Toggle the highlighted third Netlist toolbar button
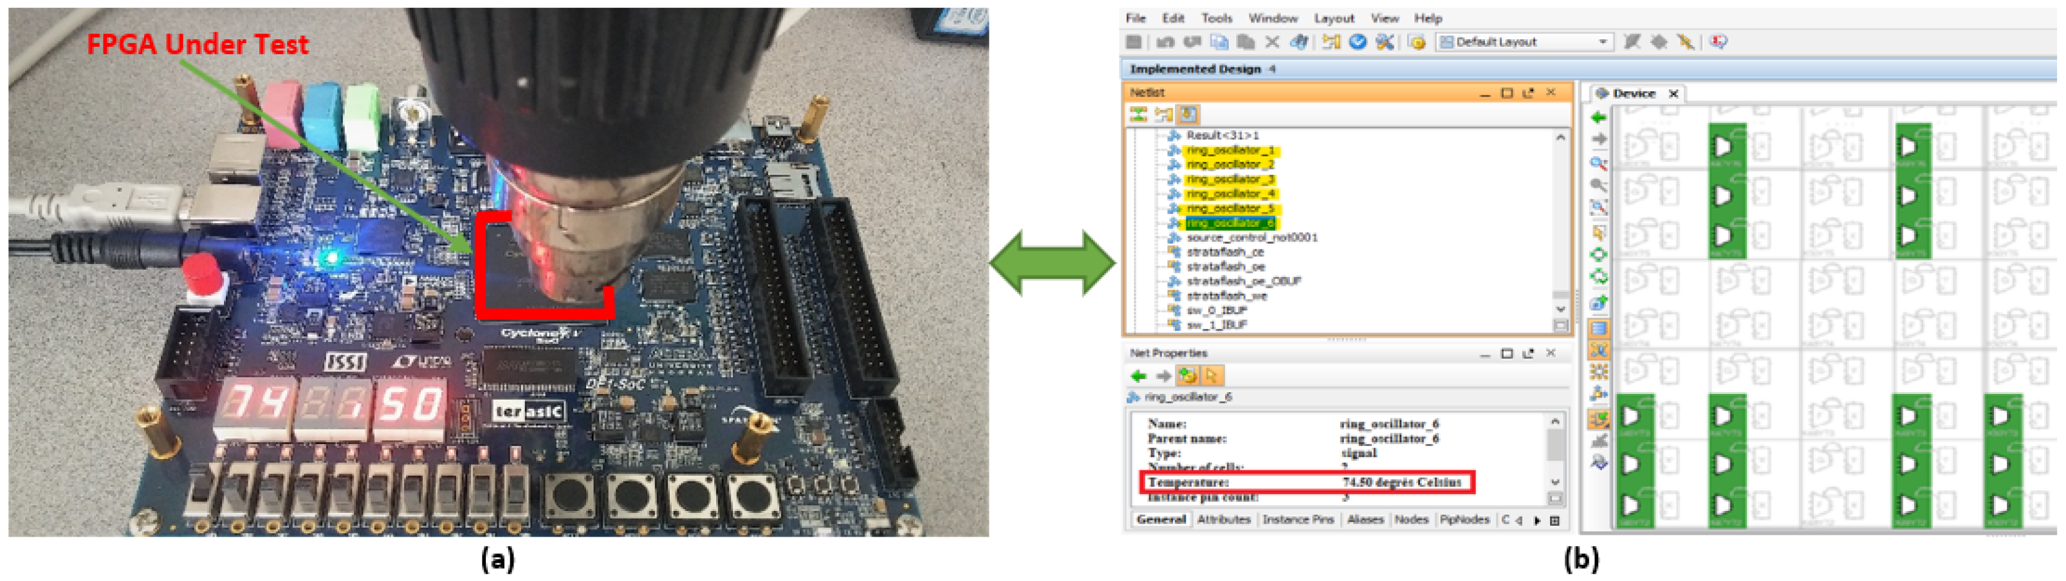 tap(1188, 114)
